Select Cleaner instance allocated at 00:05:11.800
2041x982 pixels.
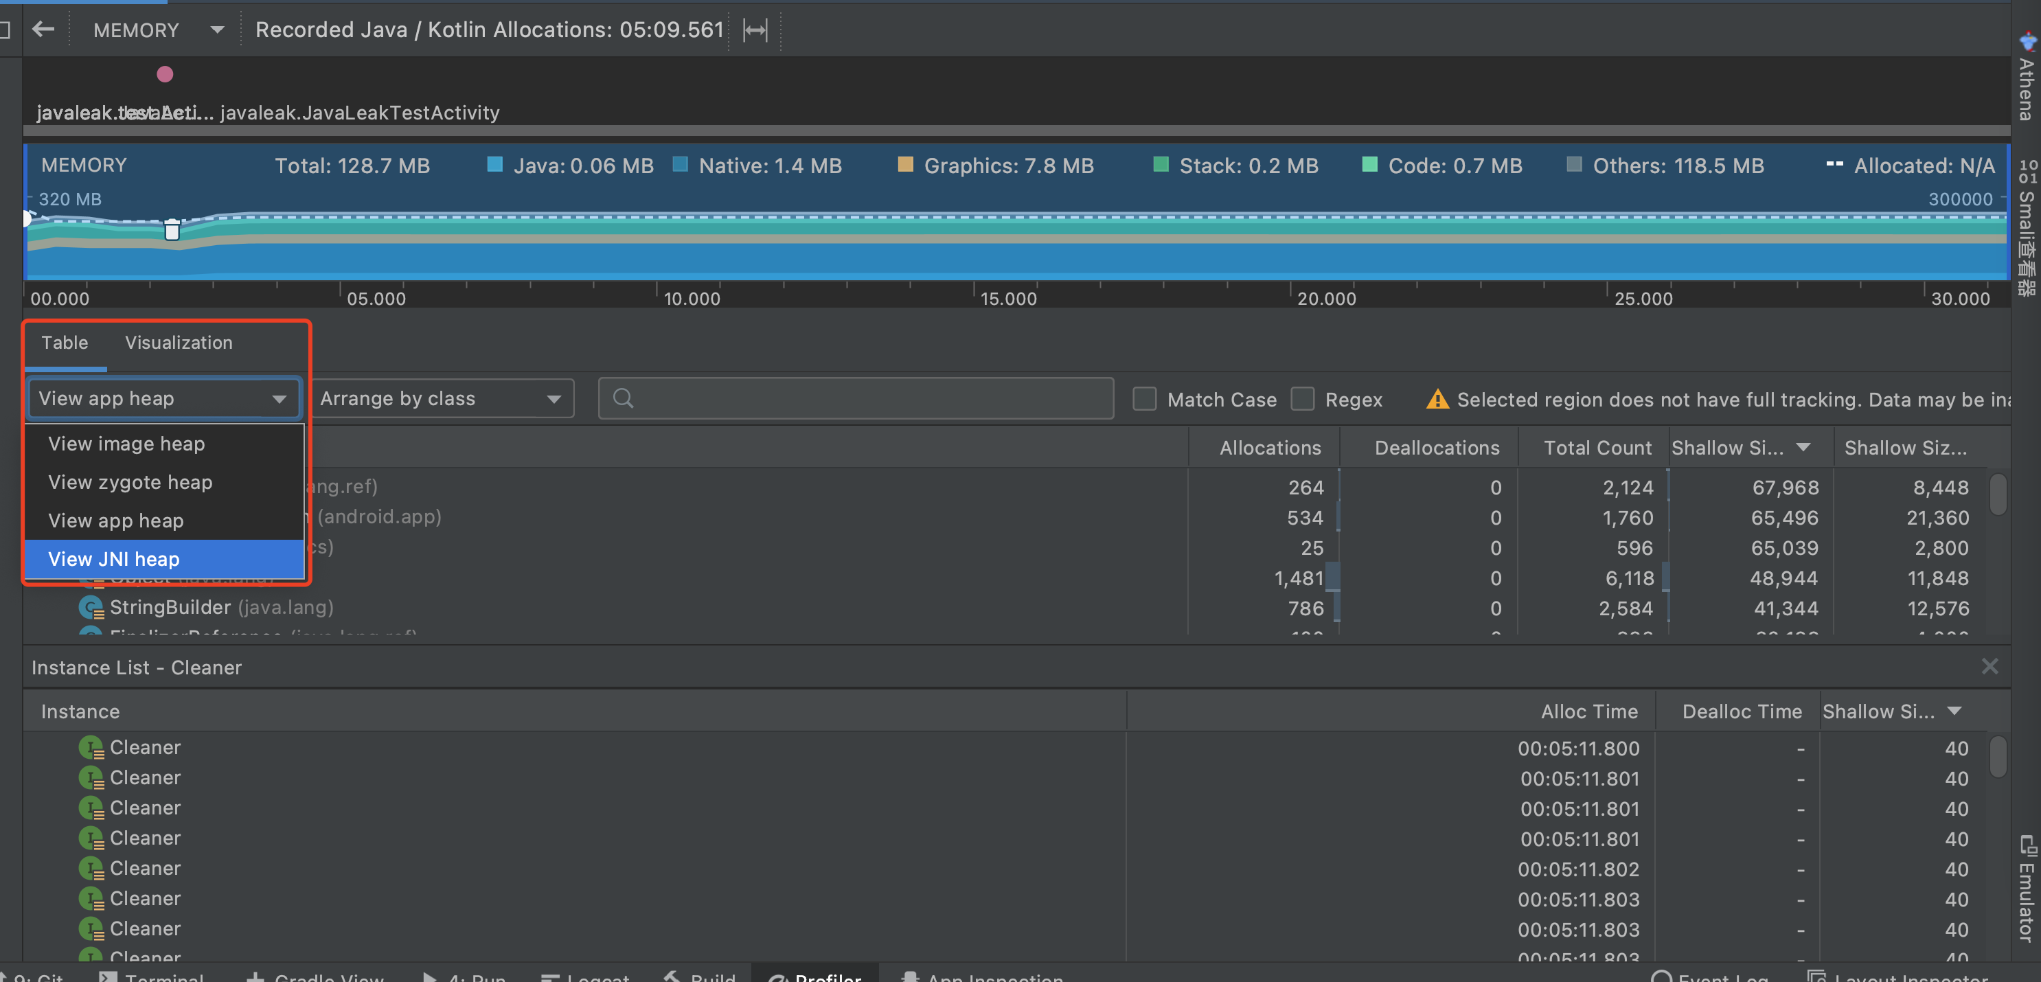[x=1005, y=749]
